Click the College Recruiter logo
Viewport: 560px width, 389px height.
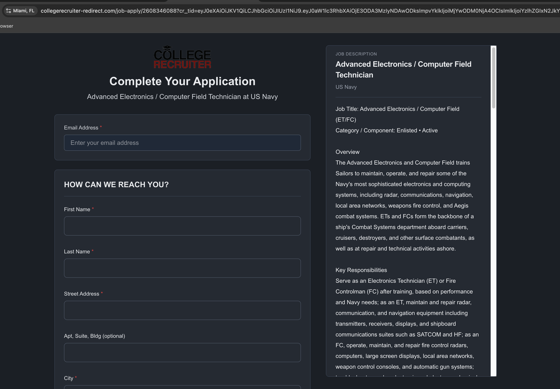[x=182, y=57]
